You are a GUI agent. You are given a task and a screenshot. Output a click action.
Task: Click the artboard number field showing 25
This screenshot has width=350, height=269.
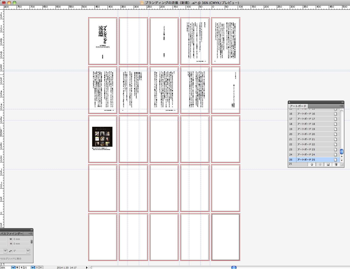coord(27,267)
